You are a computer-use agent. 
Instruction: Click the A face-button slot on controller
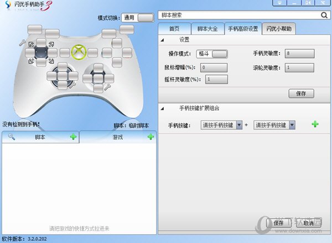(117, 62)
